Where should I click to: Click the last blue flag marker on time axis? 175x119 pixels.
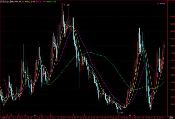coord(134,115)
